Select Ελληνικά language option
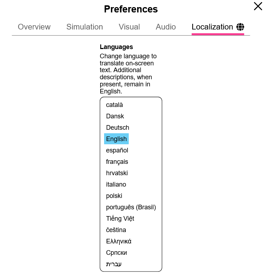This screenshot has width=264, height=274. pos(119,241)
